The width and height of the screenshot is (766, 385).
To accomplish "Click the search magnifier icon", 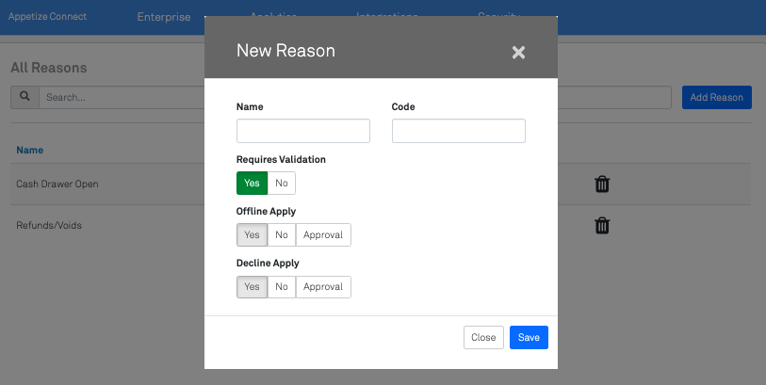I will click(24, 97).
